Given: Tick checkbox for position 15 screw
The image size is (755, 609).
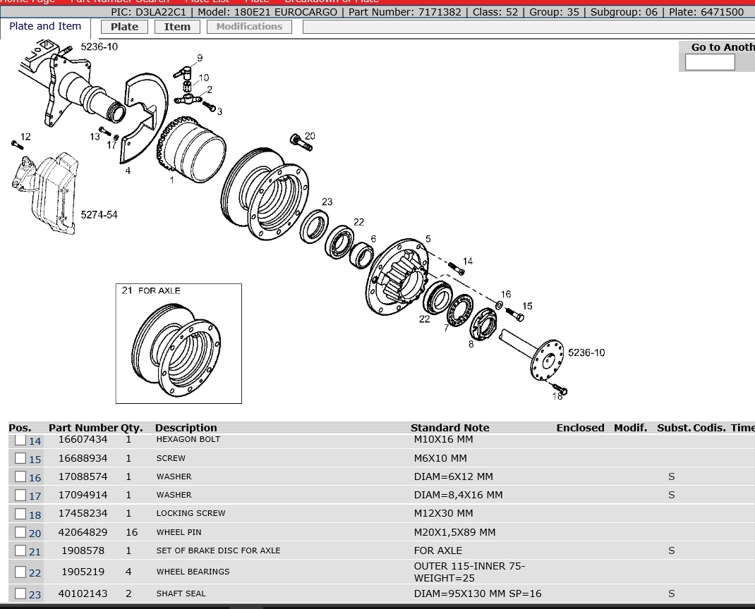Looking at the screenshot, I should tap(20, 458).
